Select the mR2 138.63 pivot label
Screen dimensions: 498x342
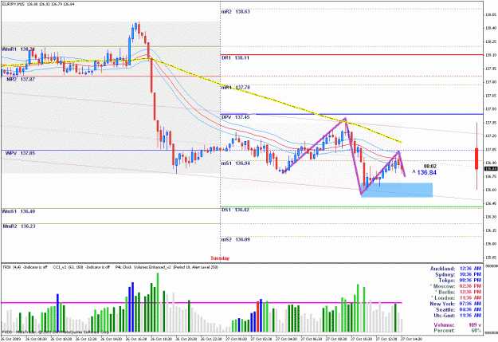click(x=236, y=12)
